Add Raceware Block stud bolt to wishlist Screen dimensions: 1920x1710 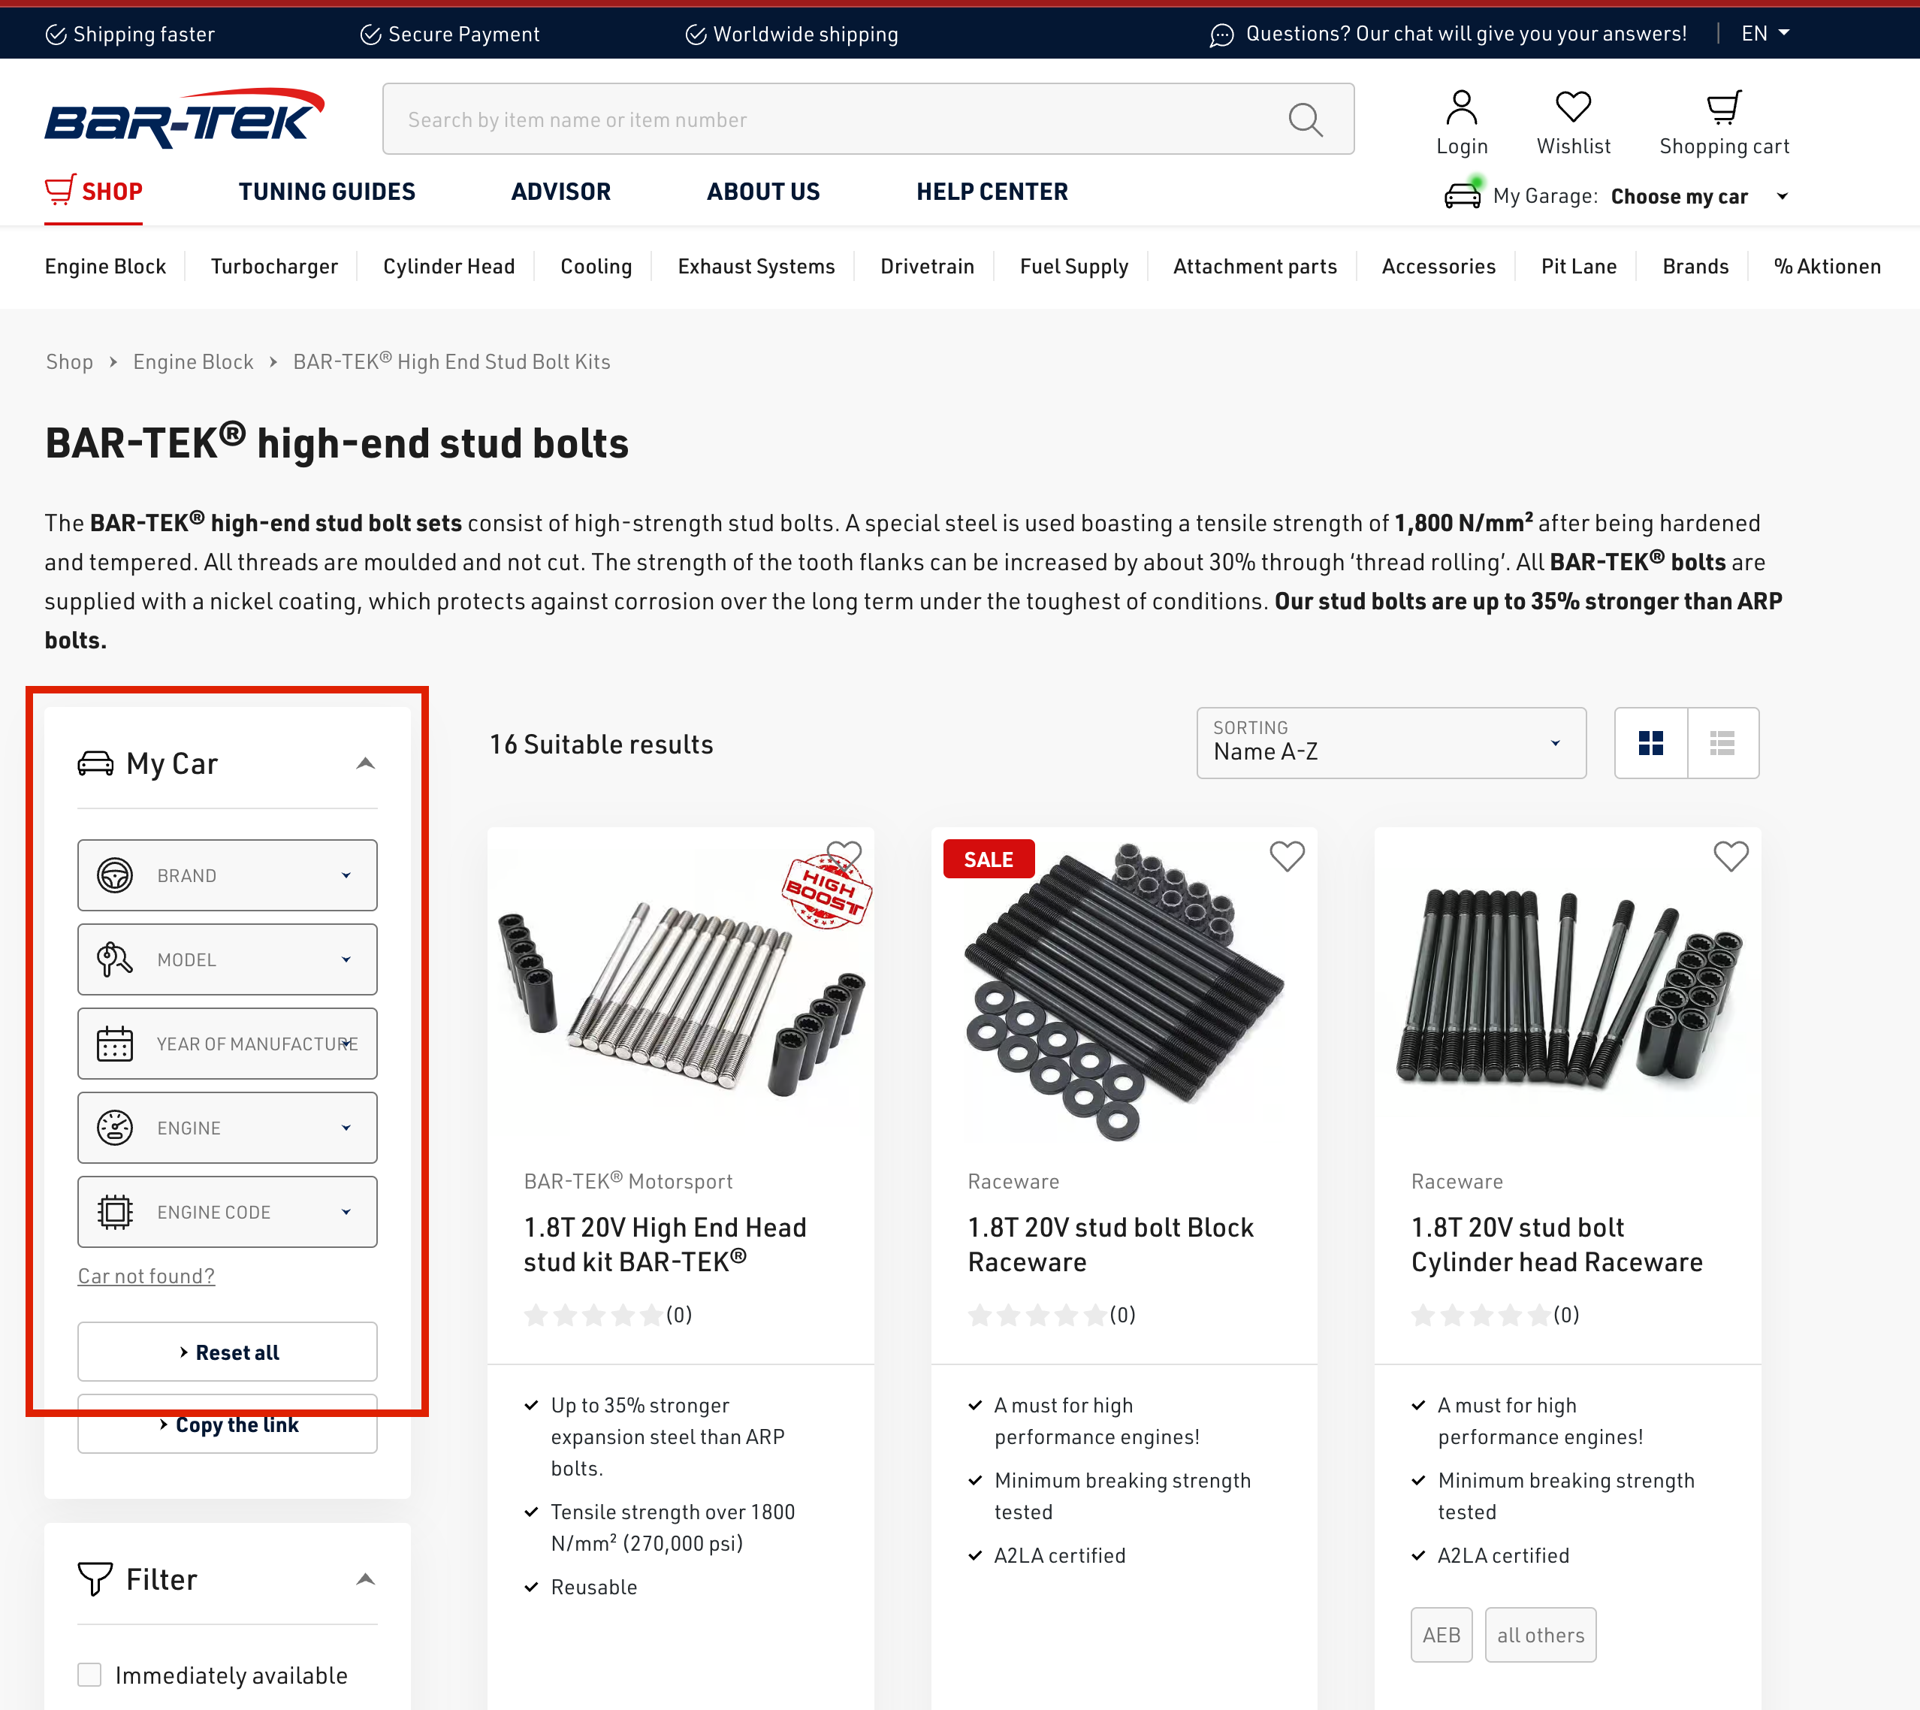pos(1287,856)
